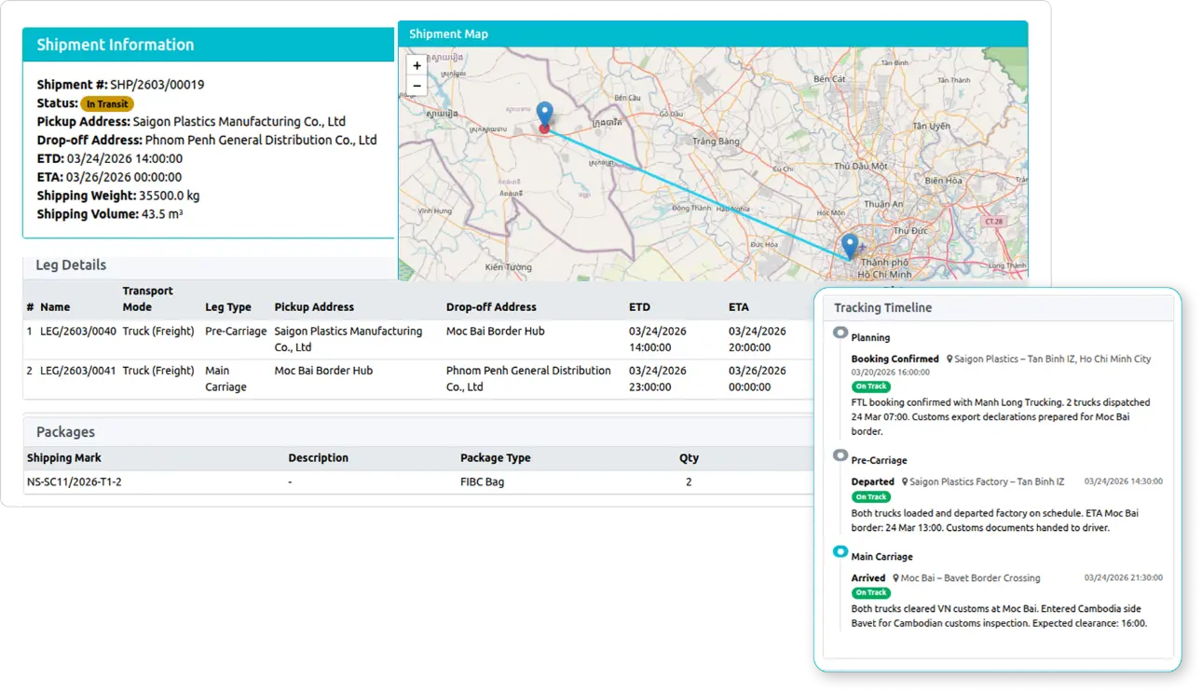1202x692 pixels.
Task: Select the Planning timeline marker
Action: point(840,332)
